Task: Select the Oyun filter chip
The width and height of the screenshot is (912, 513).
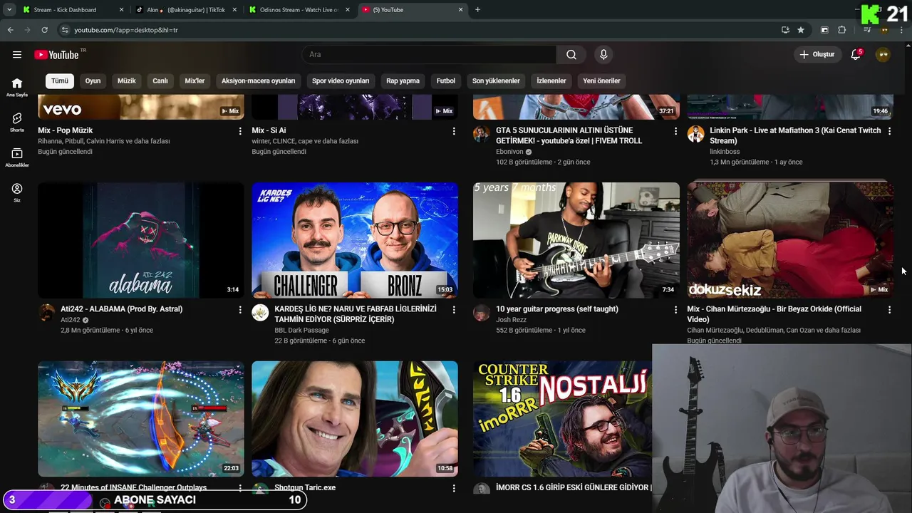Action: (93, 81)
